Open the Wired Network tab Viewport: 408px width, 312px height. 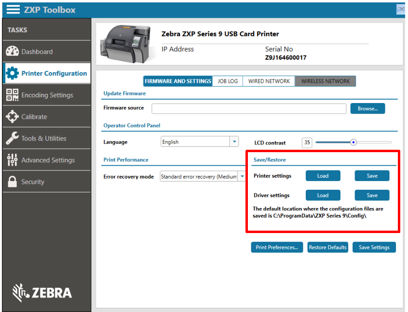(269, 81)
